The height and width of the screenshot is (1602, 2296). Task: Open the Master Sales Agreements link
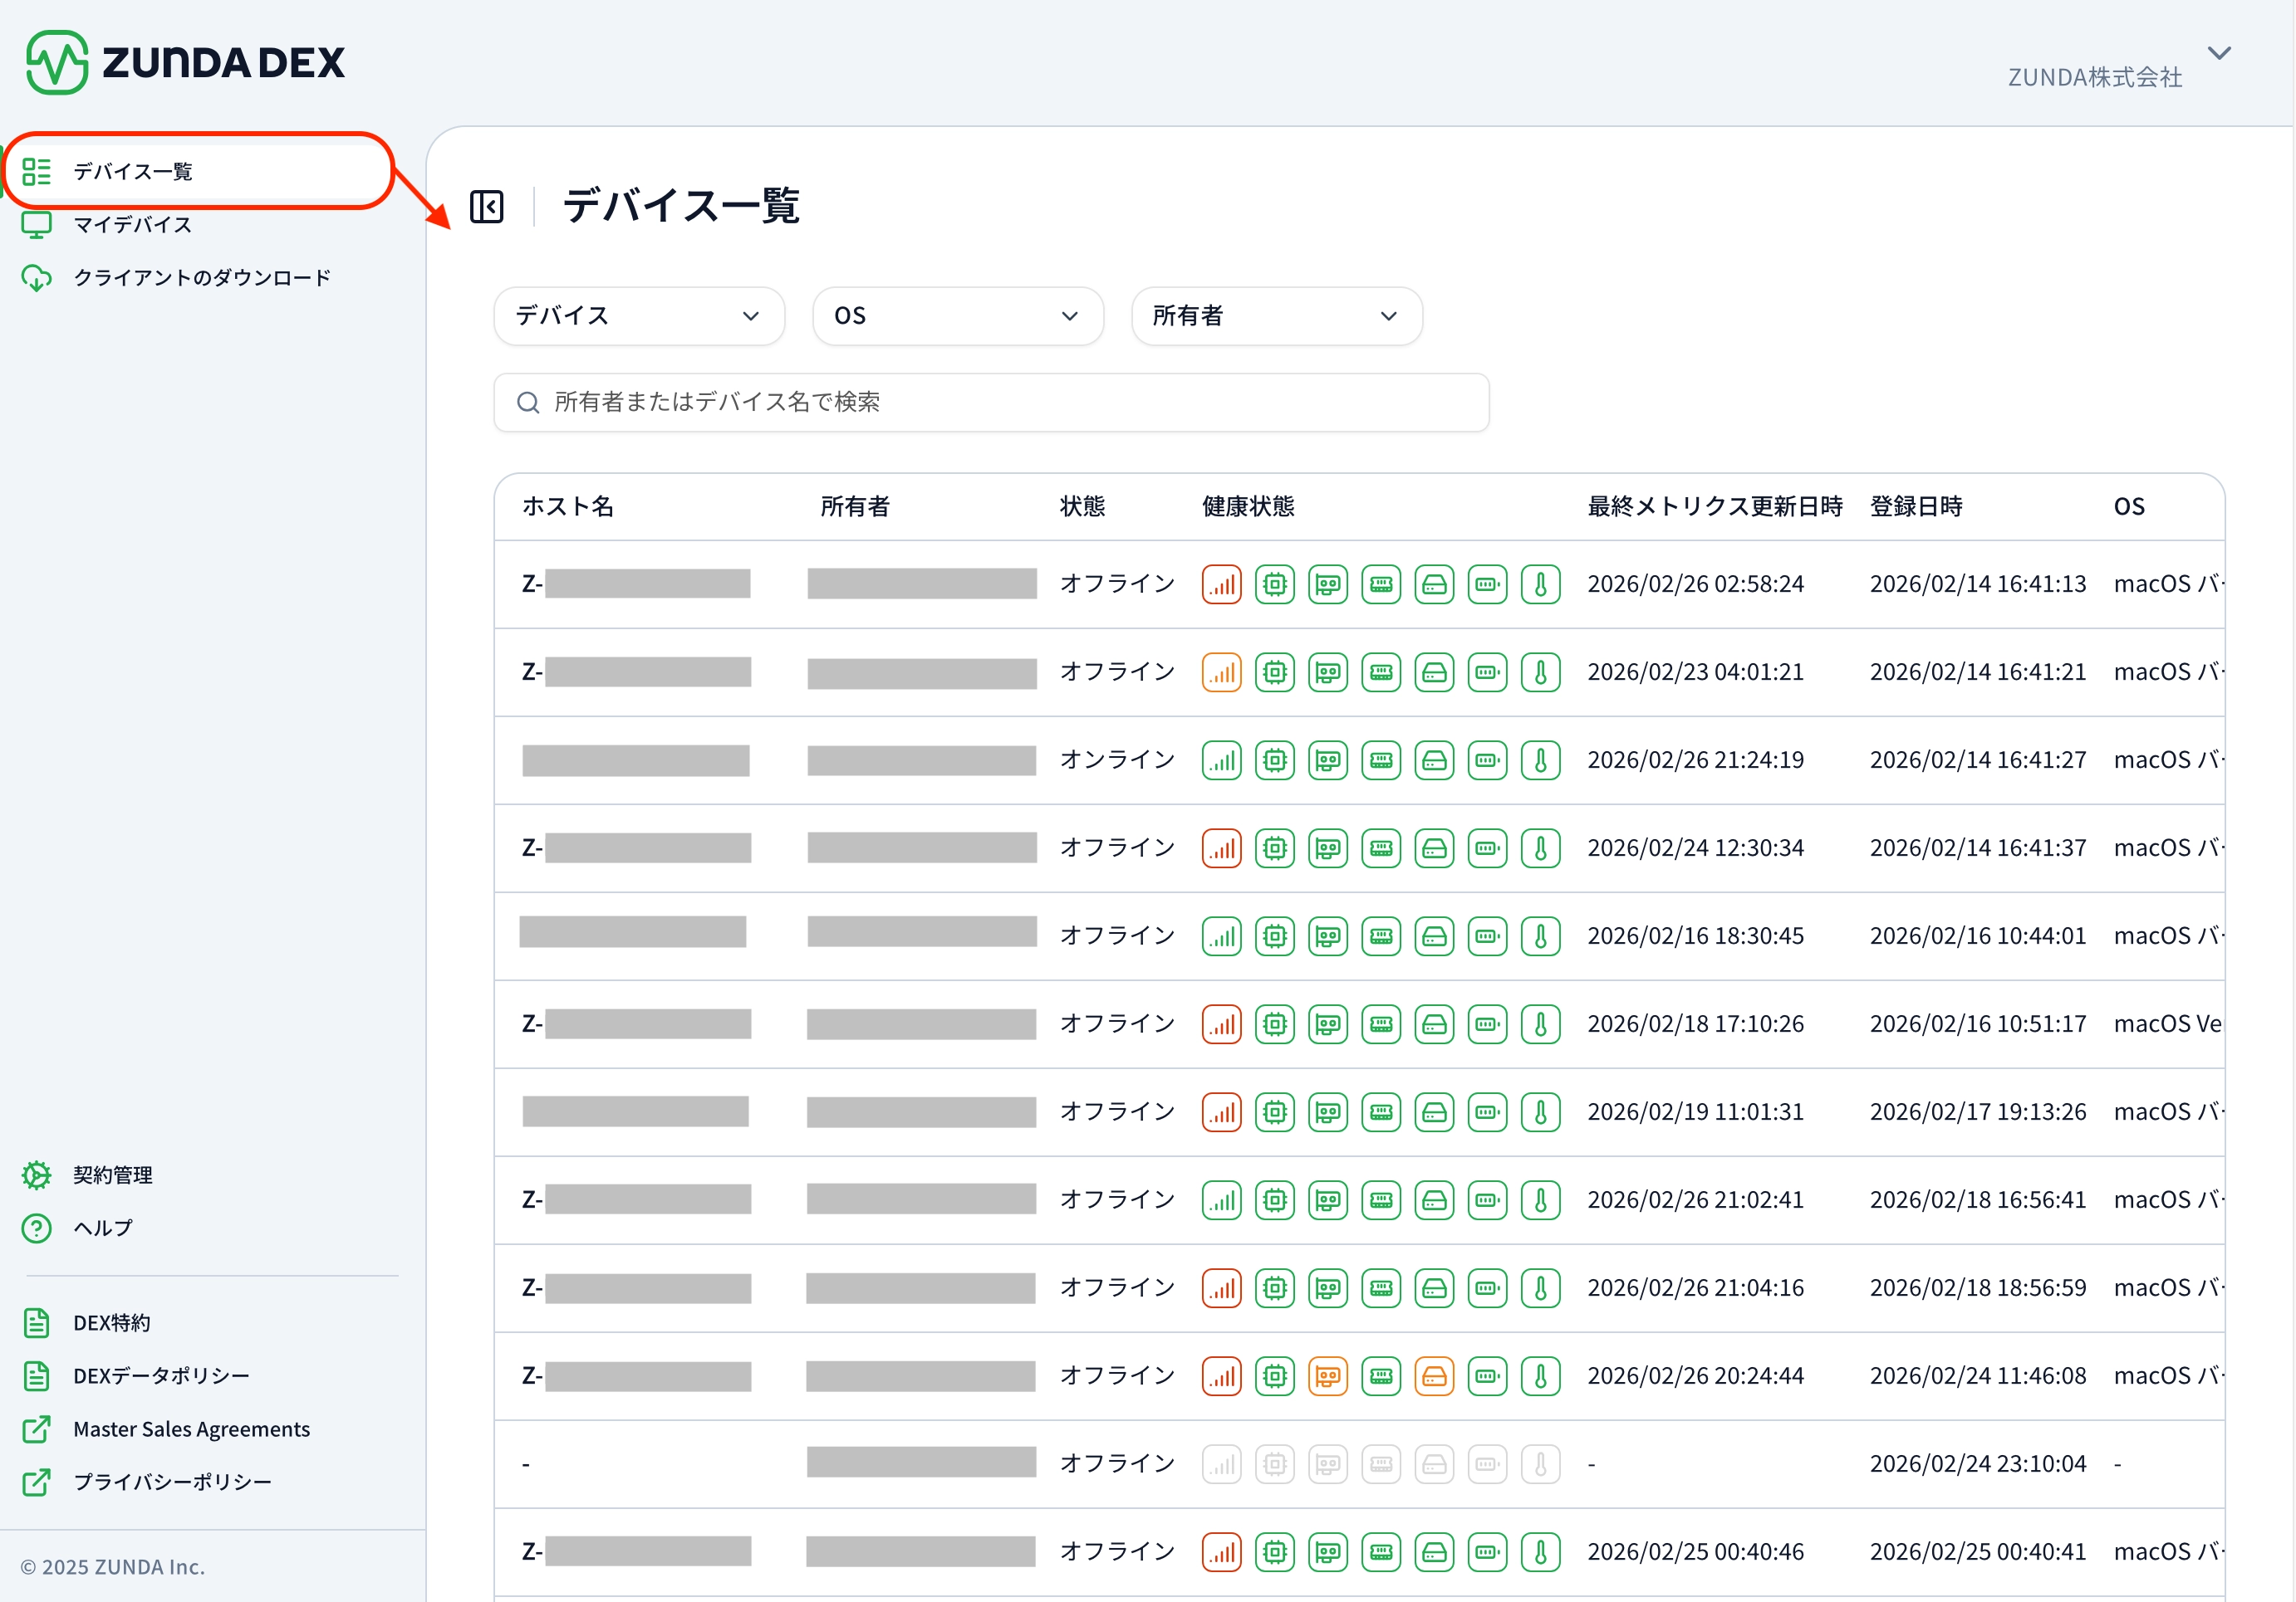pos(191,1429)
